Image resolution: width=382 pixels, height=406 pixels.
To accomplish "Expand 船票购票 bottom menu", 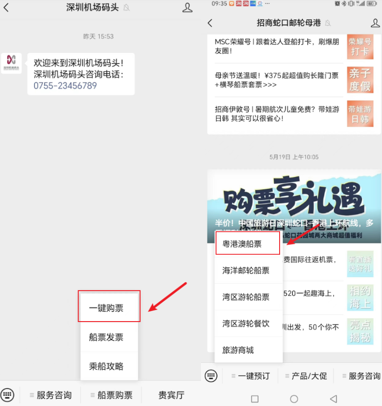I will coord(111,395).
